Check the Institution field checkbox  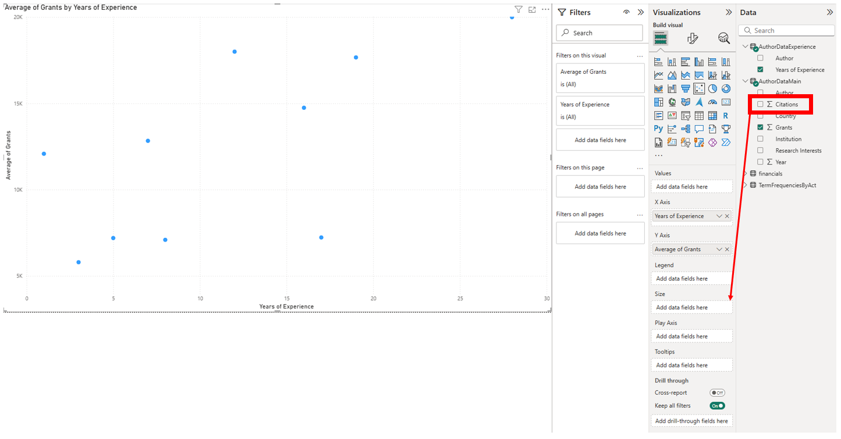pyautogui.click(x=760, y=138)
